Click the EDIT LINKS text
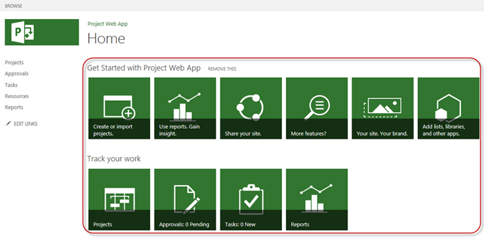484x246 pixels. (x=26, y=124)
